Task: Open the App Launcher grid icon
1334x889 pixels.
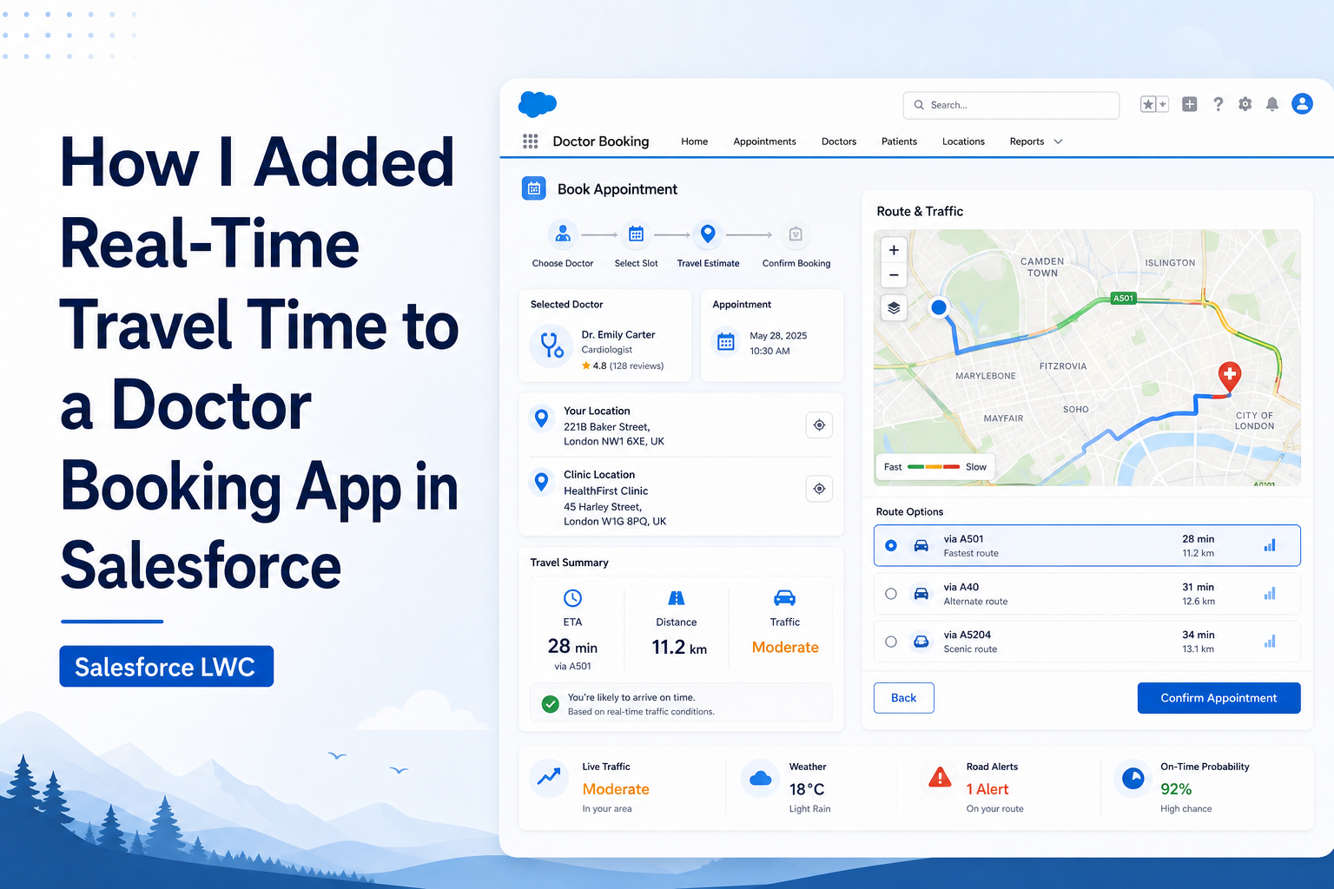Action: pos(530,142)
